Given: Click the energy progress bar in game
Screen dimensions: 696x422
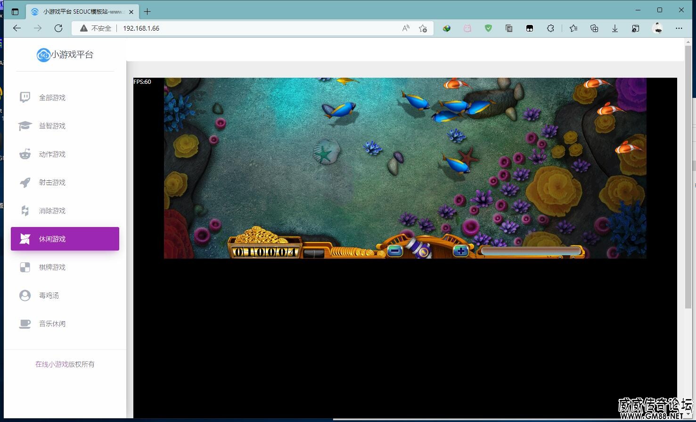Looking at the screenshot, I should (531, 251).
